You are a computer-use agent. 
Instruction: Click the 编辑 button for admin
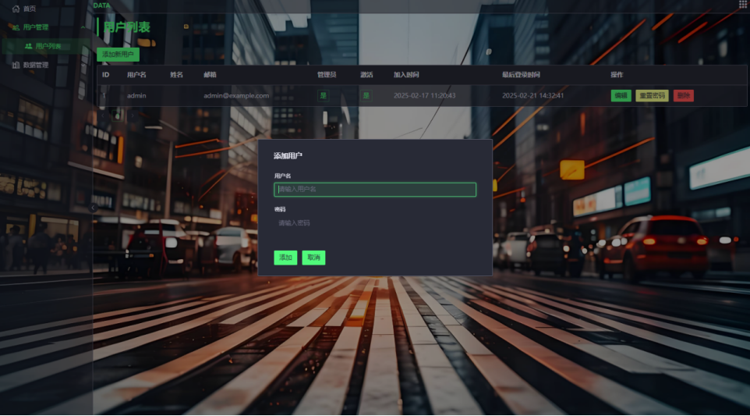[621, 96]
